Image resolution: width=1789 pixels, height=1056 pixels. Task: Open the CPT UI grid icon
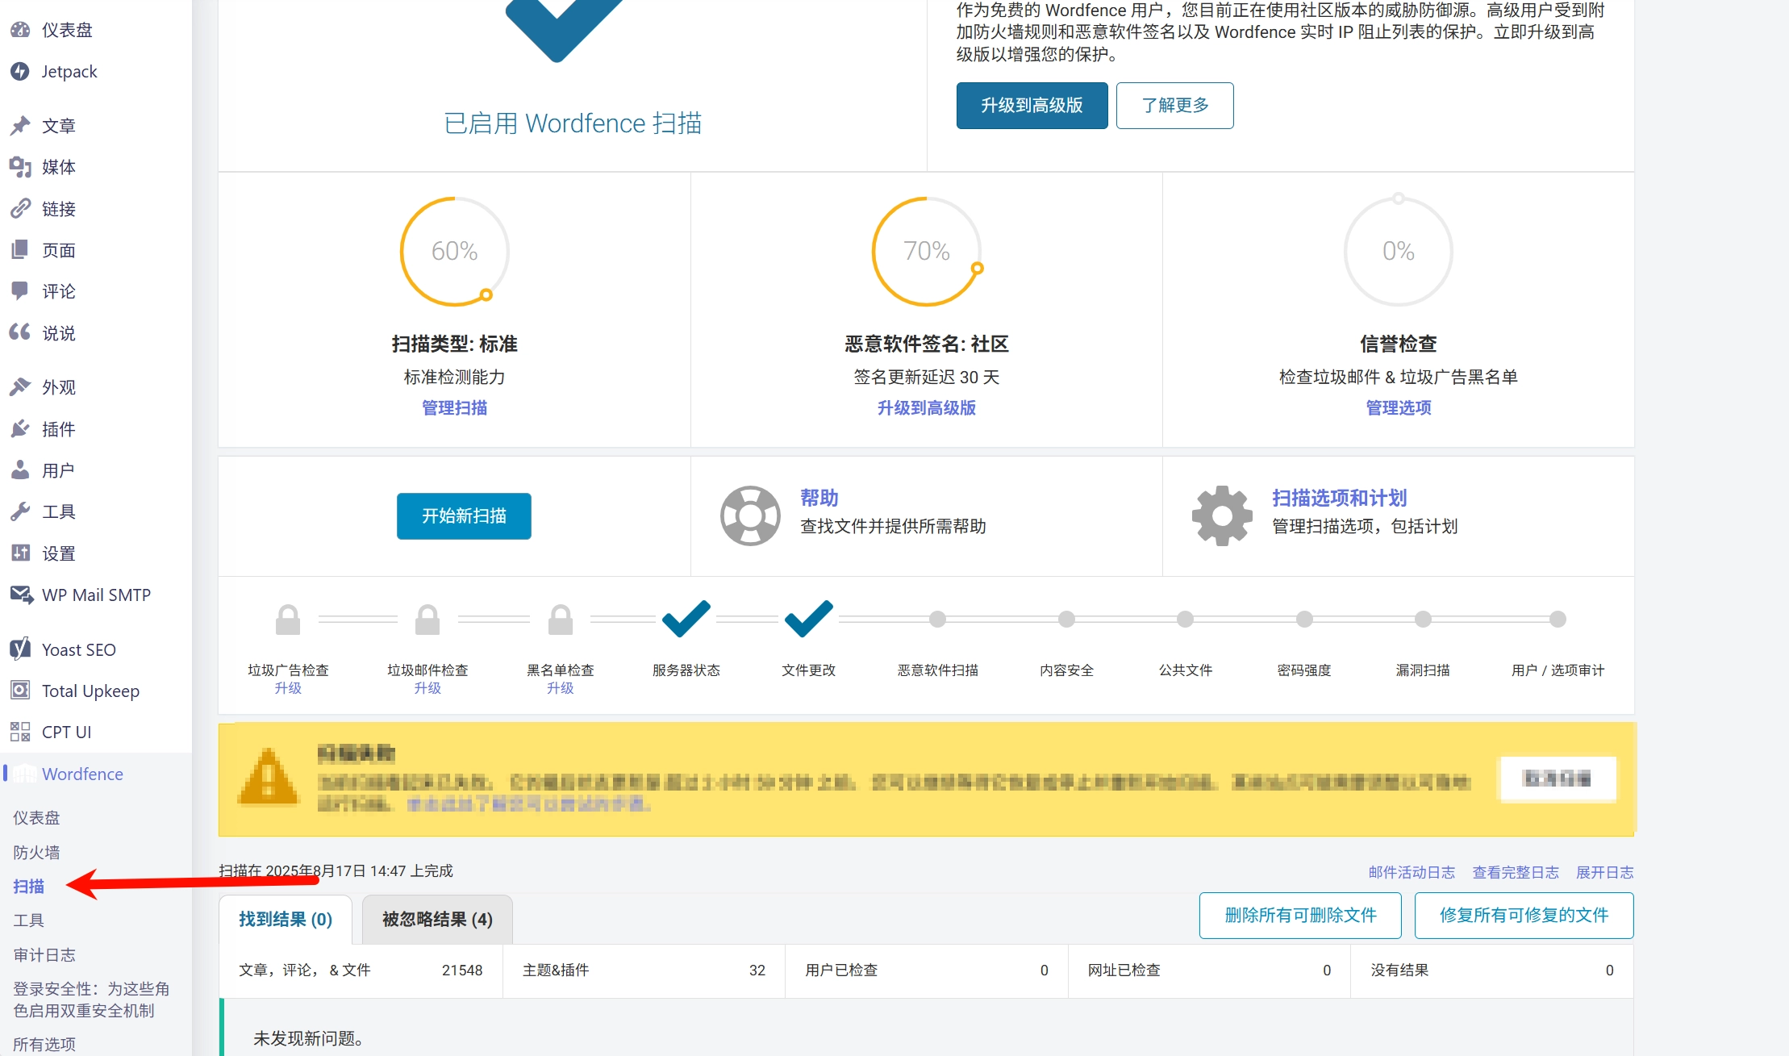(20, 732)
